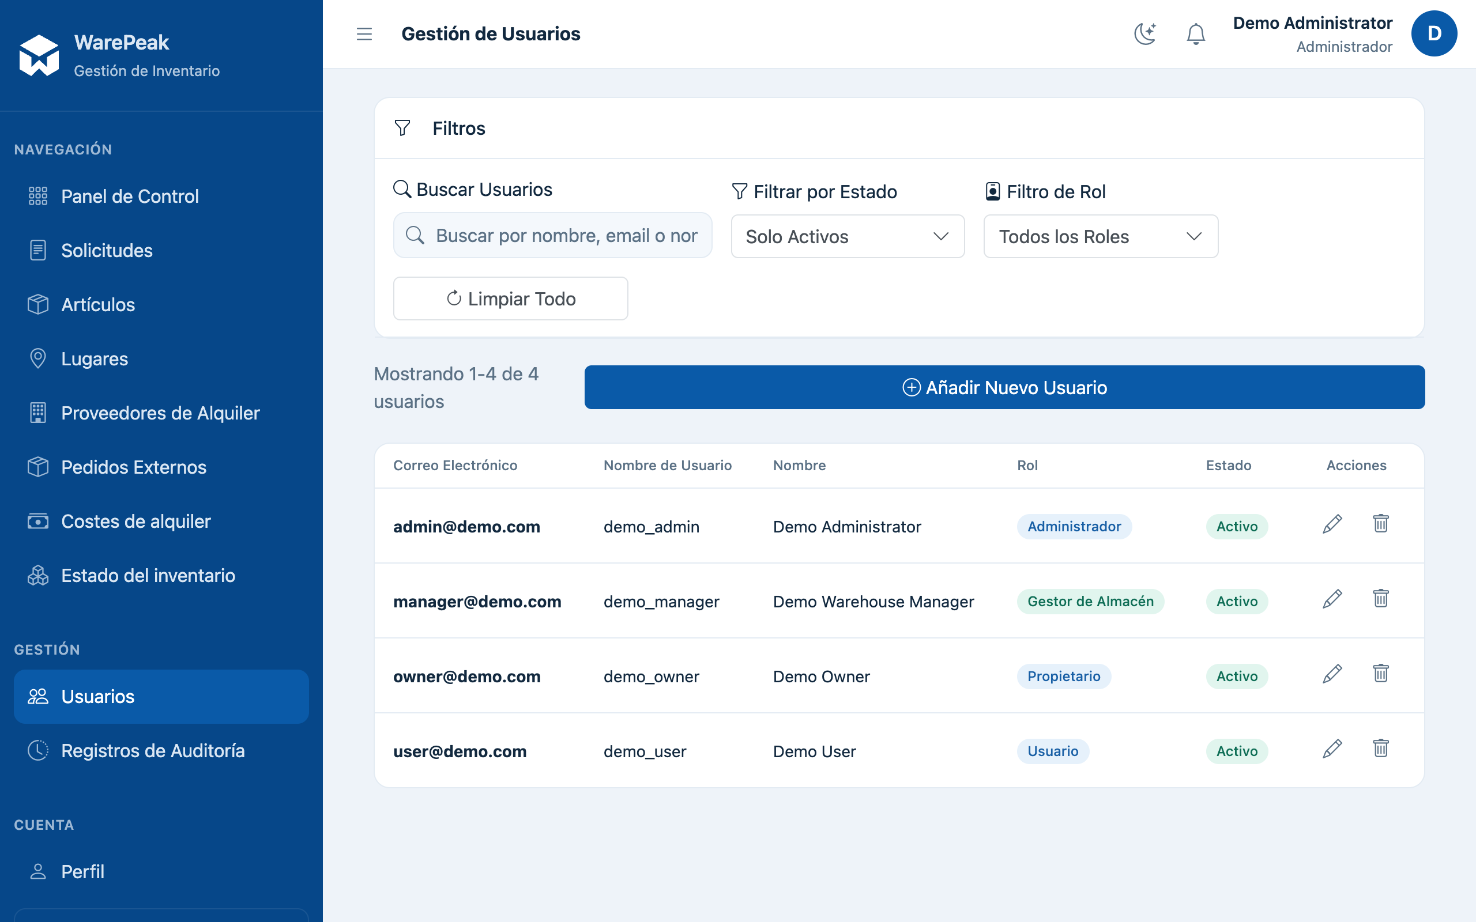The height and width of the screenshot is (922, 1476).
Task: Open the Solo Activos status dropdown
Action: pyautogui.click(x=847, y=237)
